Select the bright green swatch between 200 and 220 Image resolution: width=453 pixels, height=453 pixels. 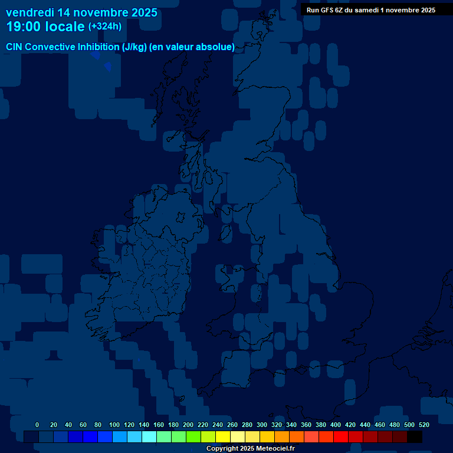coord(193,436)
